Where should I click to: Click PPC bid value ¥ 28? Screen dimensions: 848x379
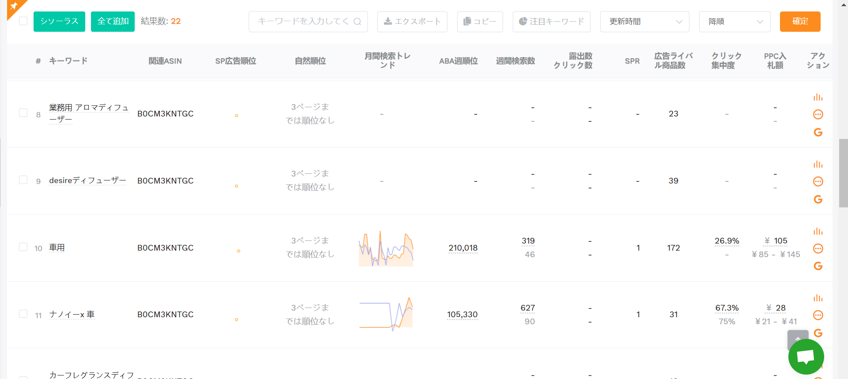point(776,308)
